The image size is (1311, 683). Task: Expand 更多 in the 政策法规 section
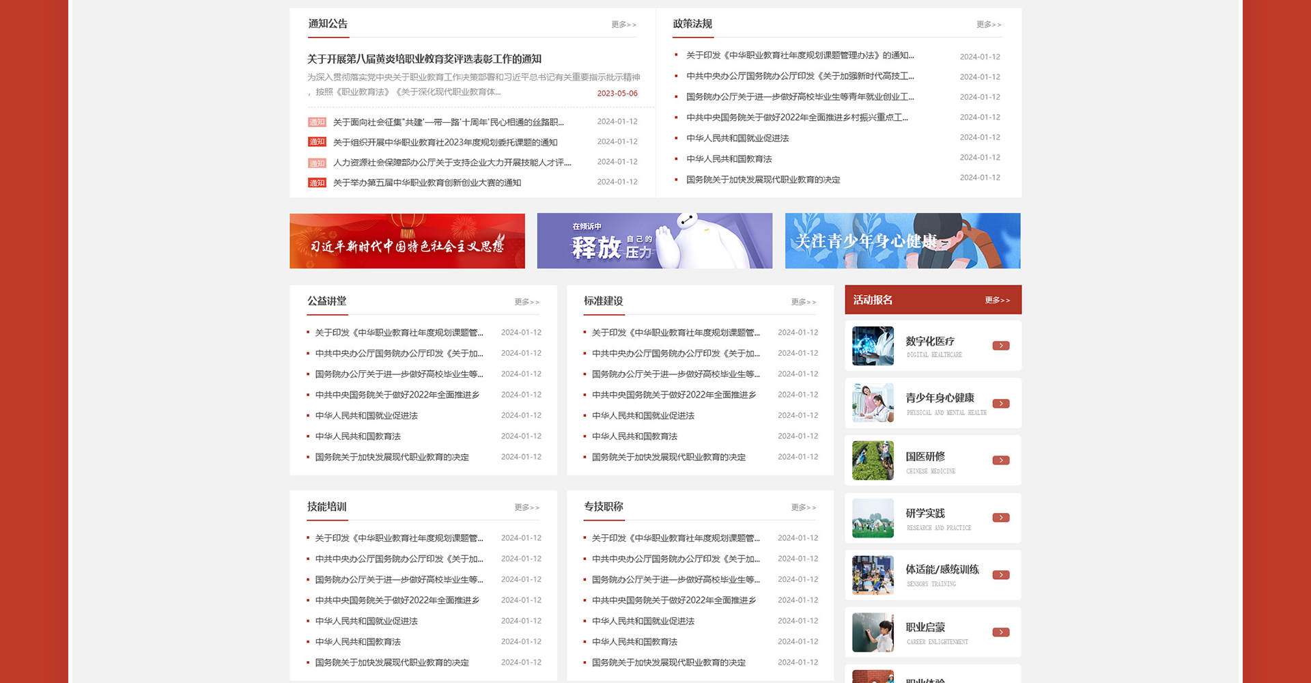click(988, 25)
